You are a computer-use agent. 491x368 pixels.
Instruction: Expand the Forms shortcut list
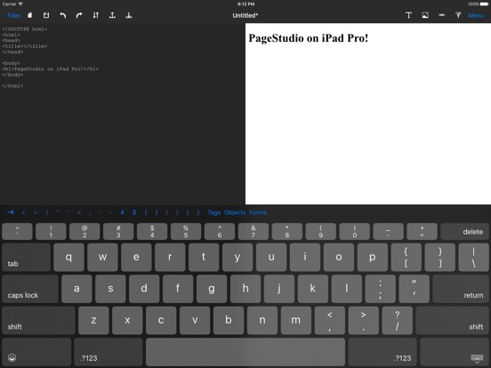point(258,212)
